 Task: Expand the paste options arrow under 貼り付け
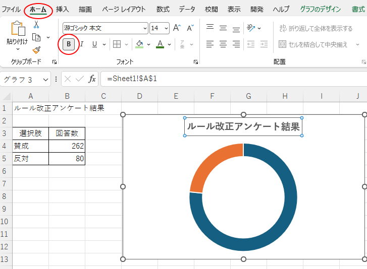point(18,49)
